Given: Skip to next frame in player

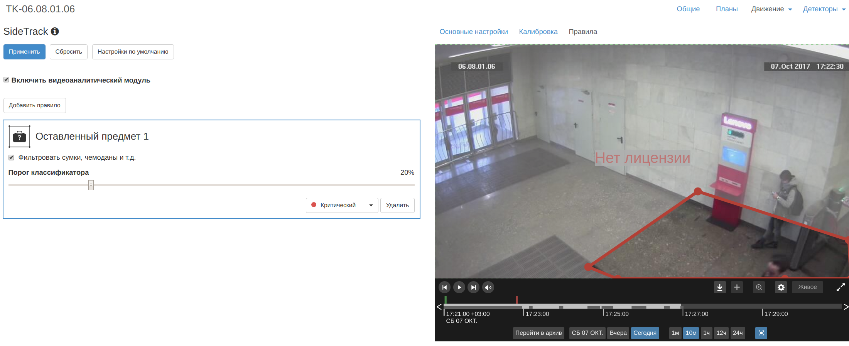Looking at the screenshot, I should (x=473, y=287).
